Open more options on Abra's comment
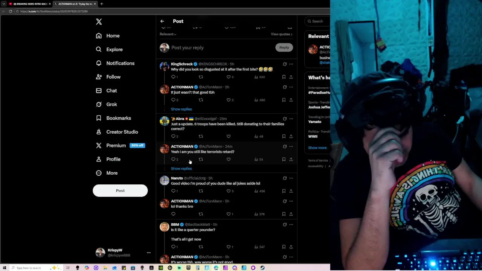The height and width of the screenshot is (271, 482). click(x=291, y=119)
